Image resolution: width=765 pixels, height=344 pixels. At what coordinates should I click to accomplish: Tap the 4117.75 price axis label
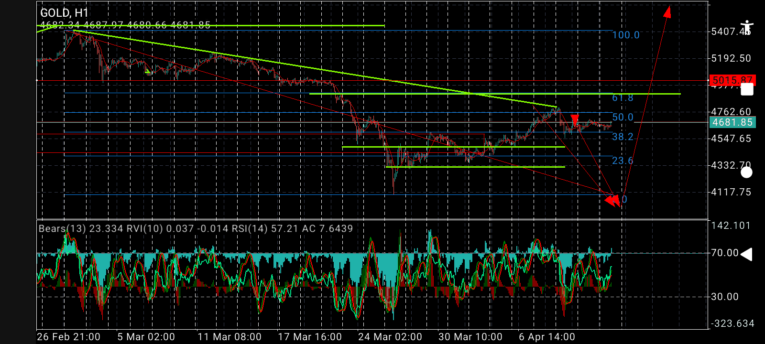point(731,192)
